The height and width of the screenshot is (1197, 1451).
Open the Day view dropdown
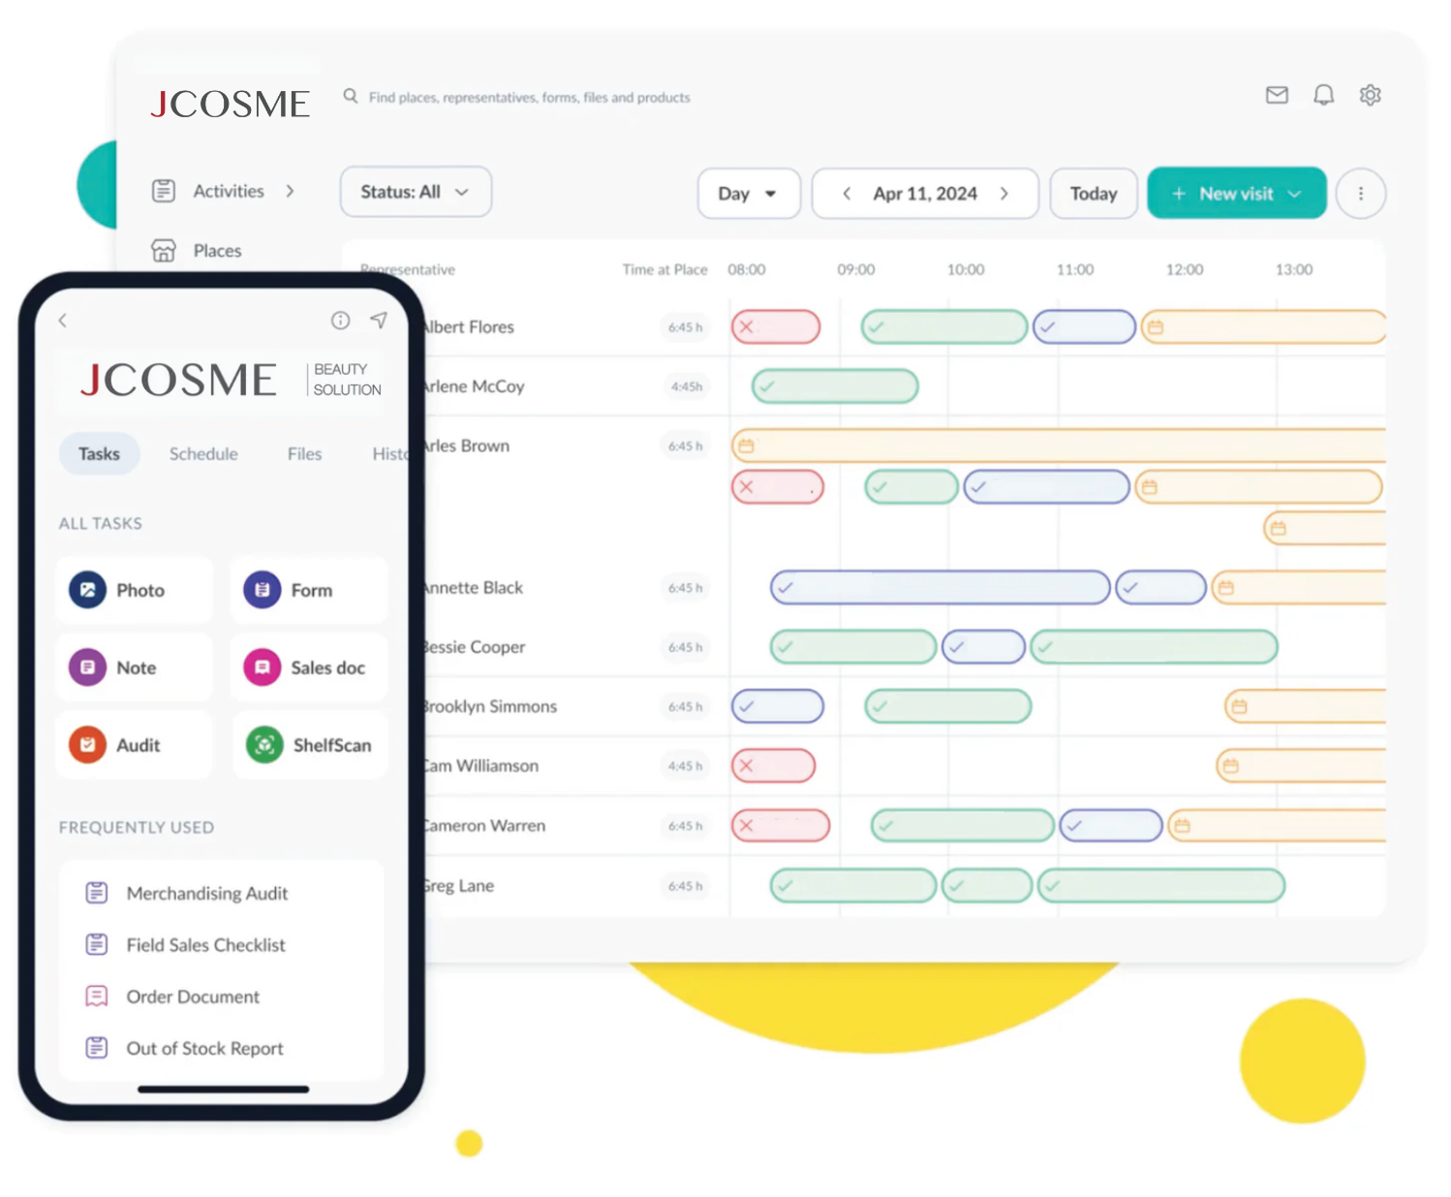tap(748, 194)
